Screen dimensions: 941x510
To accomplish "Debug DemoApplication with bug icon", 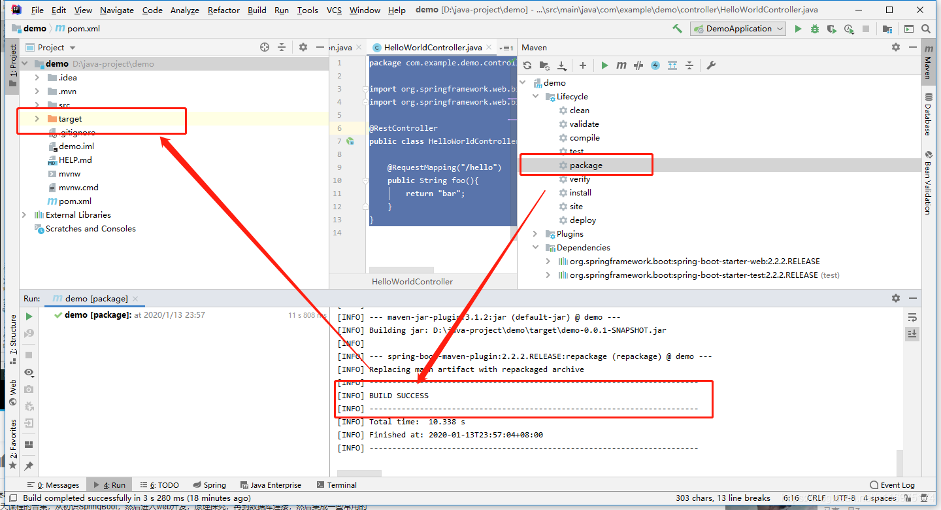I will pos(815,29).
